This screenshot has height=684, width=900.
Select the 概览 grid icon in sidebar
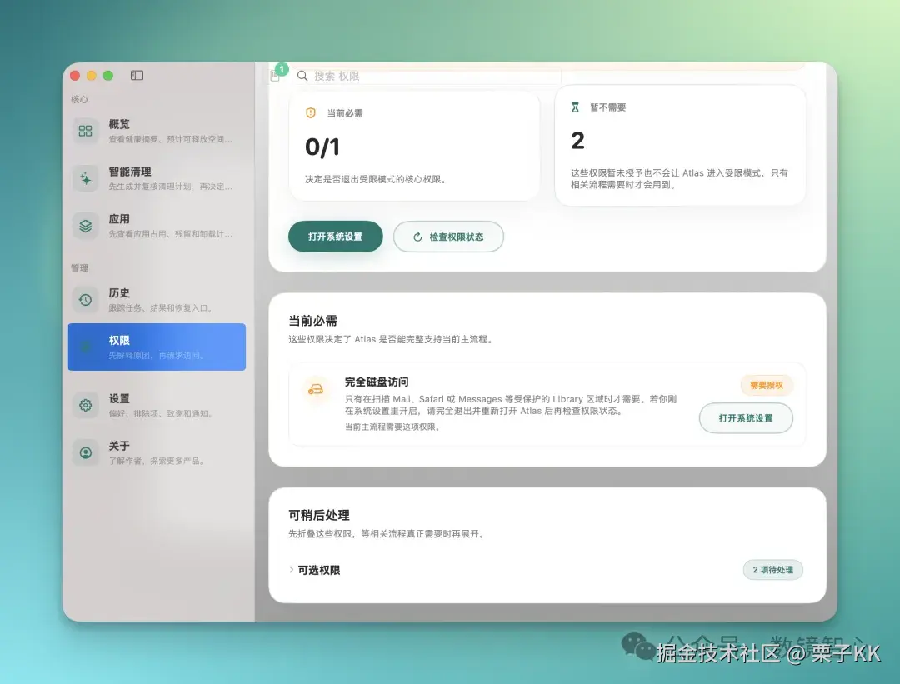84,131
